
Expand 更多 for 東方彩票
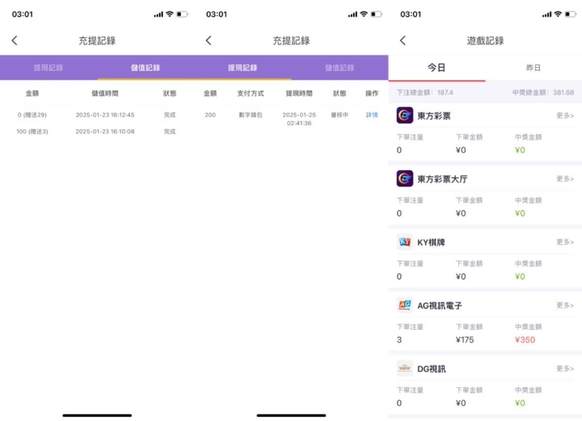click(565, 116)
